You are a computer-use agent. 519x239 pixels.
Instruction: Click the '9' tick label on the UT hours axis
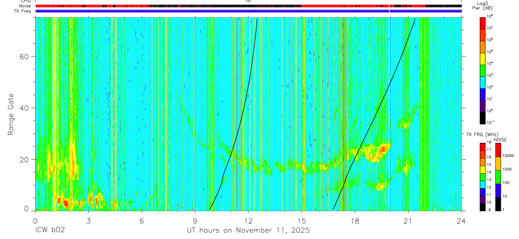pos(195,220)
